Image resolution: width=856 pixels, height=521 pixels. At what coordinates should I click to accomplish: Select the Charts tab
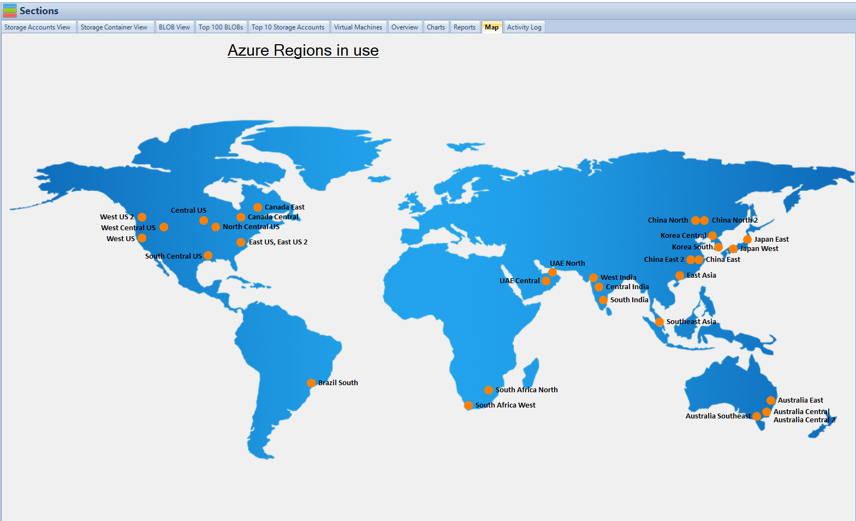pos(436,27)
